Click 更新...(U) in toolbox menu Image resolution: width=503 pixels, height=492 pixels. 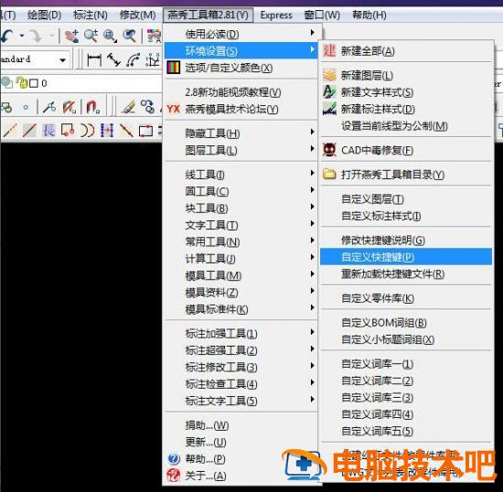(x=241, y=442)
